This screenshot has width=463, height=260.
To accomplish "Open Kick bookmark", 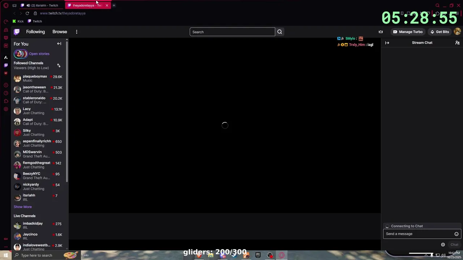I will pyautogui.click(x=18, y=21).
